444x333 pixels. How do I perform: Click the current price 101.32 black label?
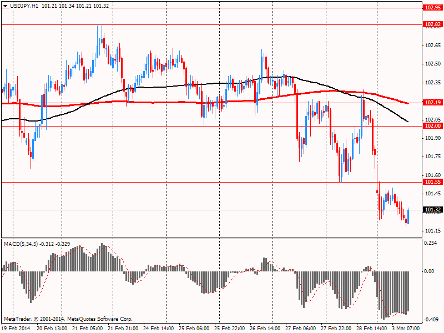(433, 210)
